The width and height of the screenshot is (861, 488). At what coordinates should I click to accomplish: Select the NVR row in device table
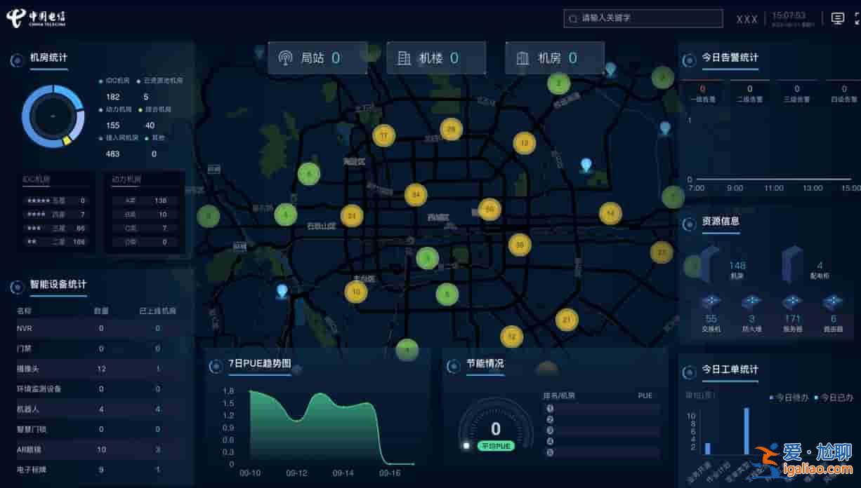click(102, 328)
